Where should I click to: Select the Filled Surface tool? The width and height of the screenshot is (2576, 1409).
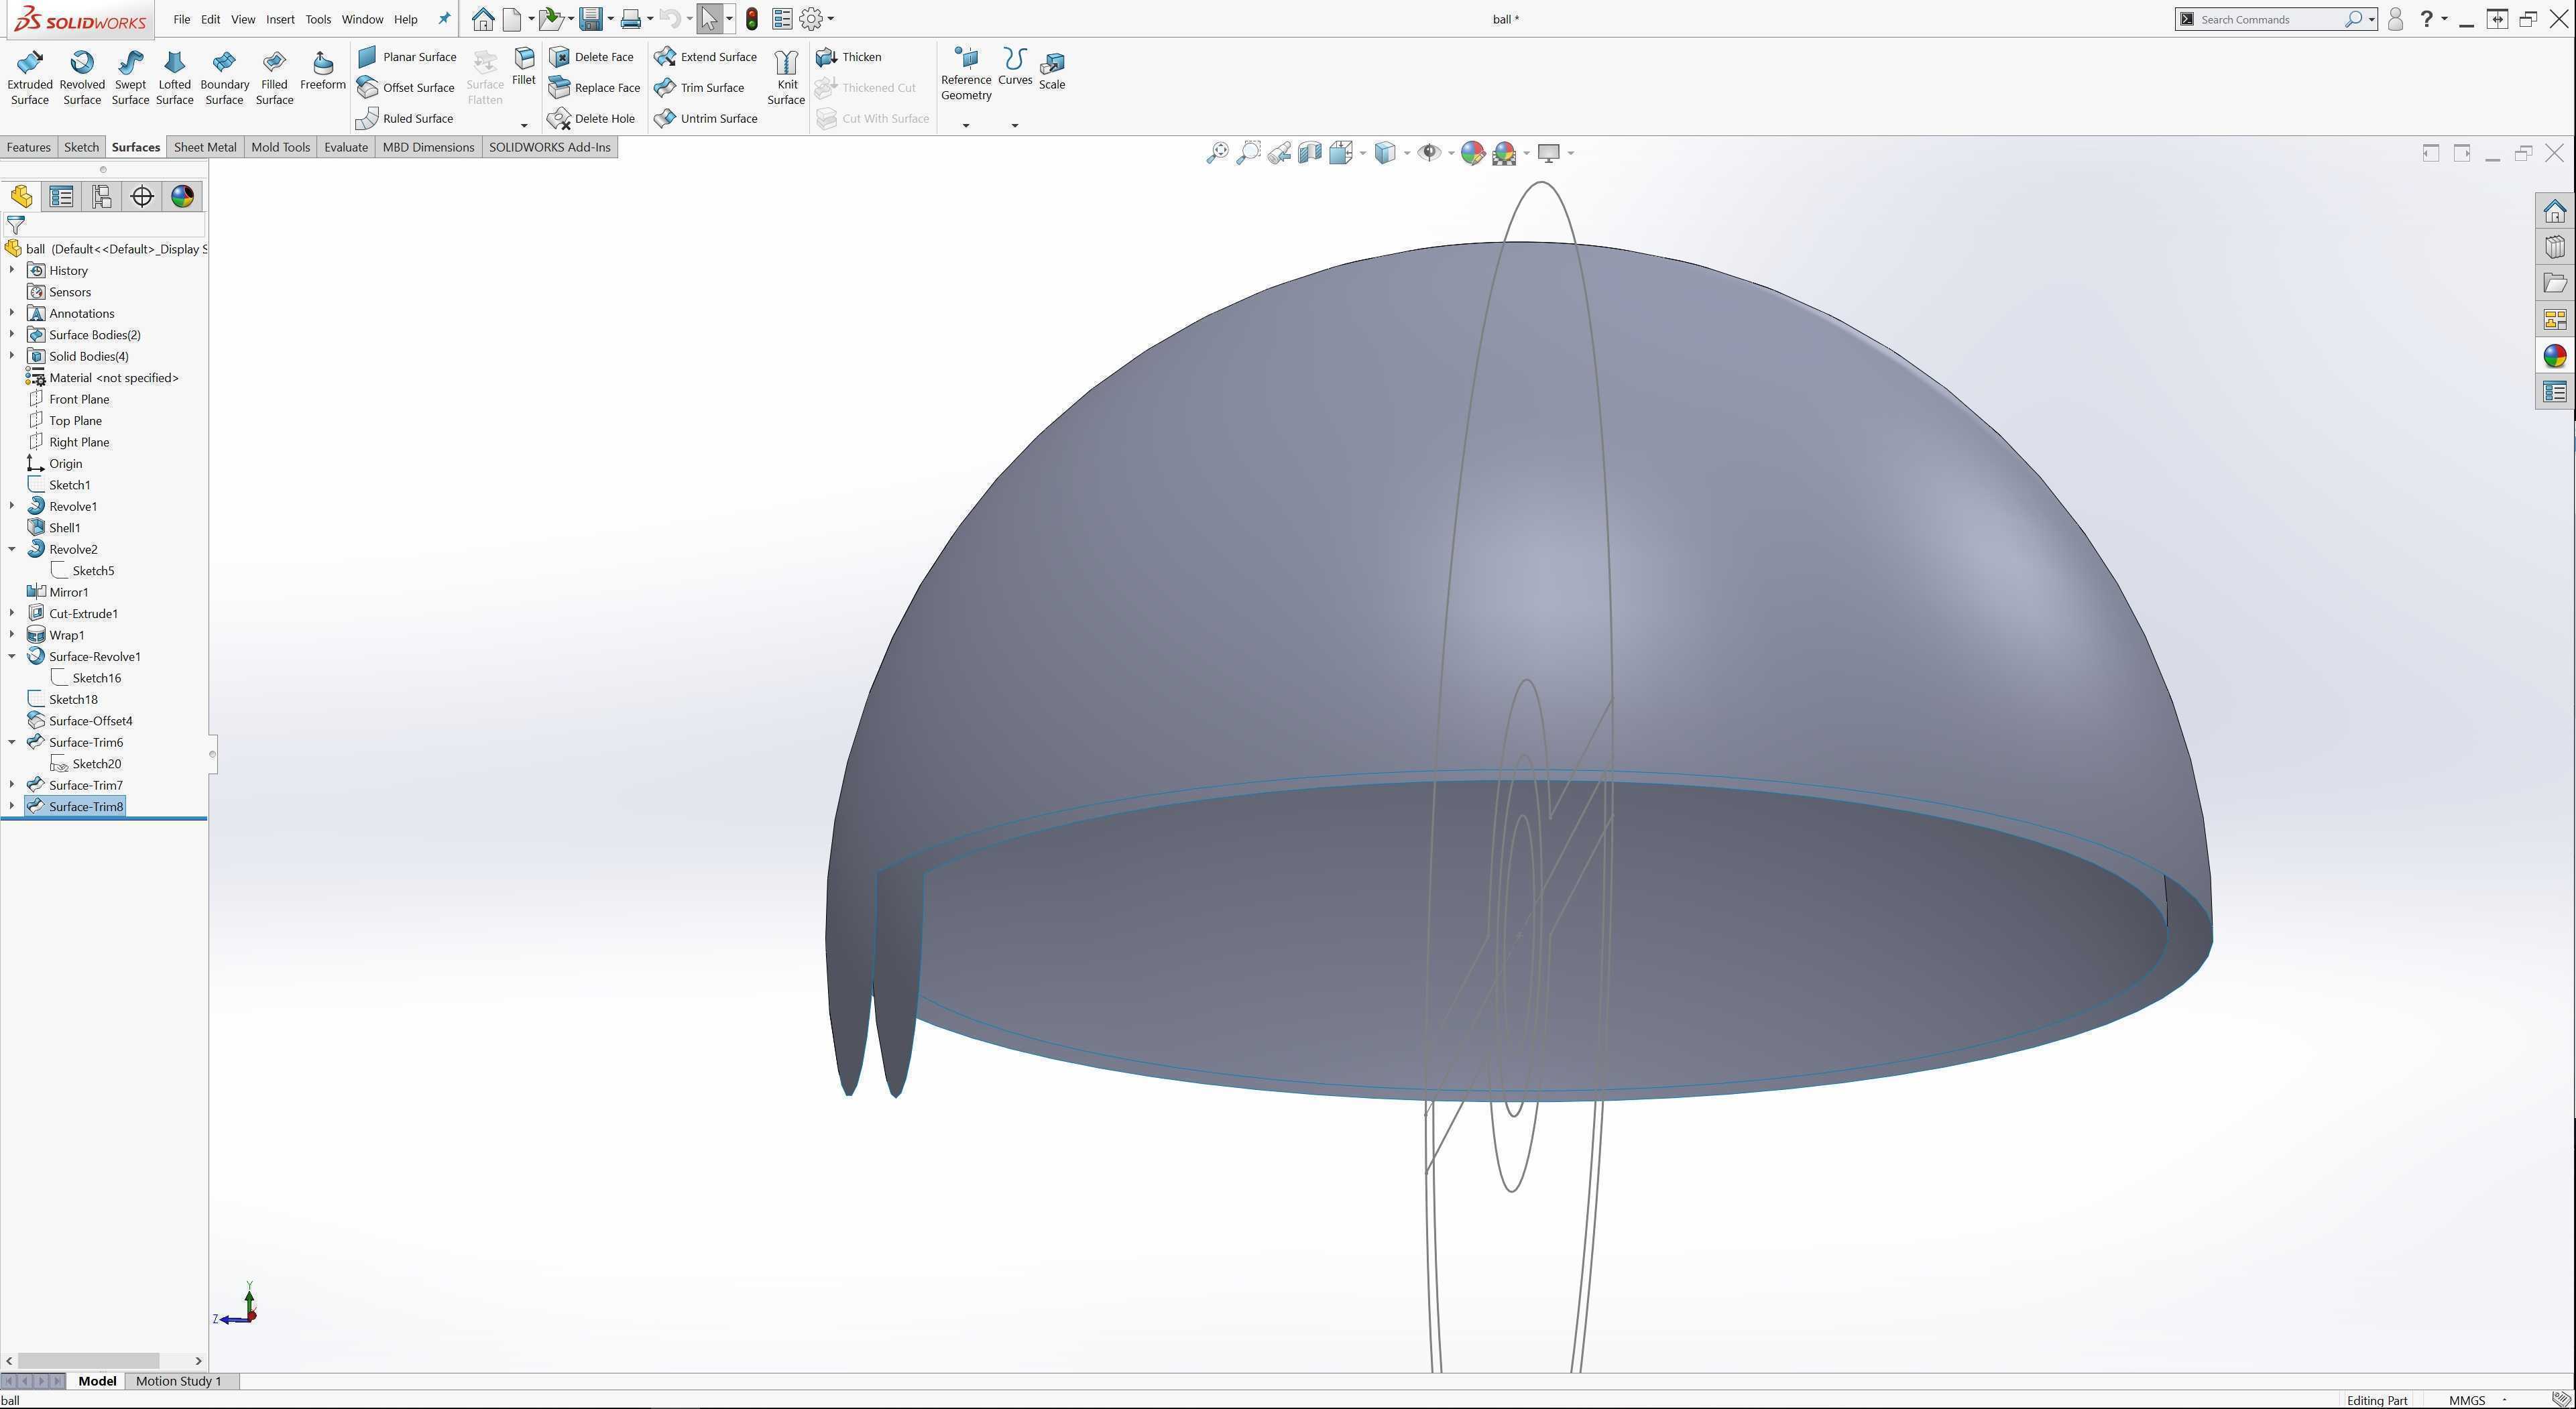(x=274, y=77)
